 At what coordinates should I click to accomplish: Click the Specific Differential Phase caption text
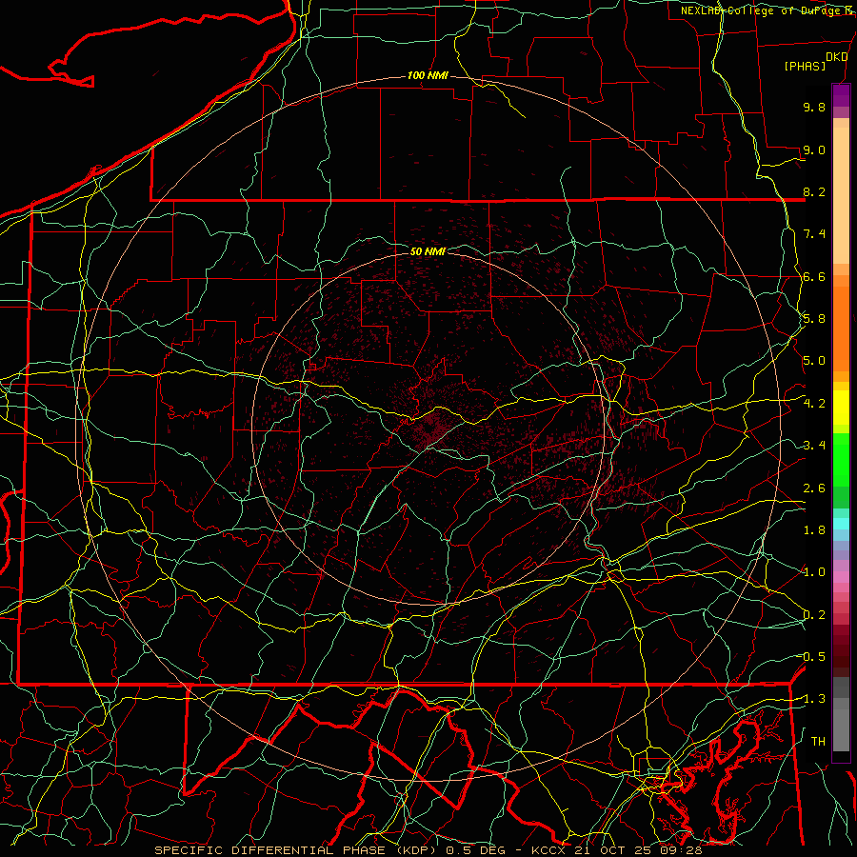(x=428, y=850)
